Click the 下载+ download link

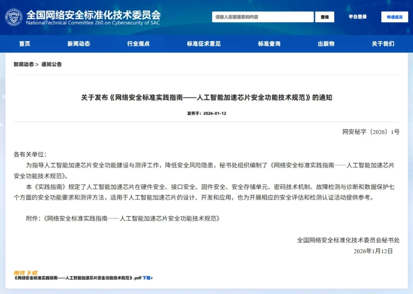[x=148, y=278]
